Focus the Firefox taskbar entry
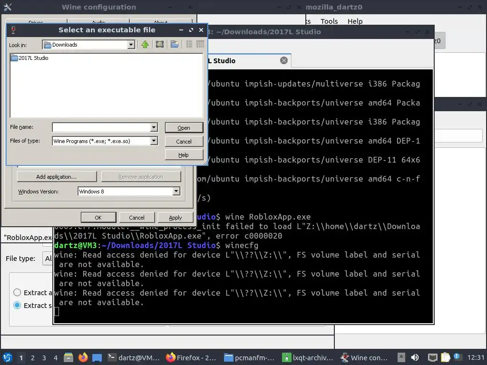487x365 pixels. [x=191, y=357]
